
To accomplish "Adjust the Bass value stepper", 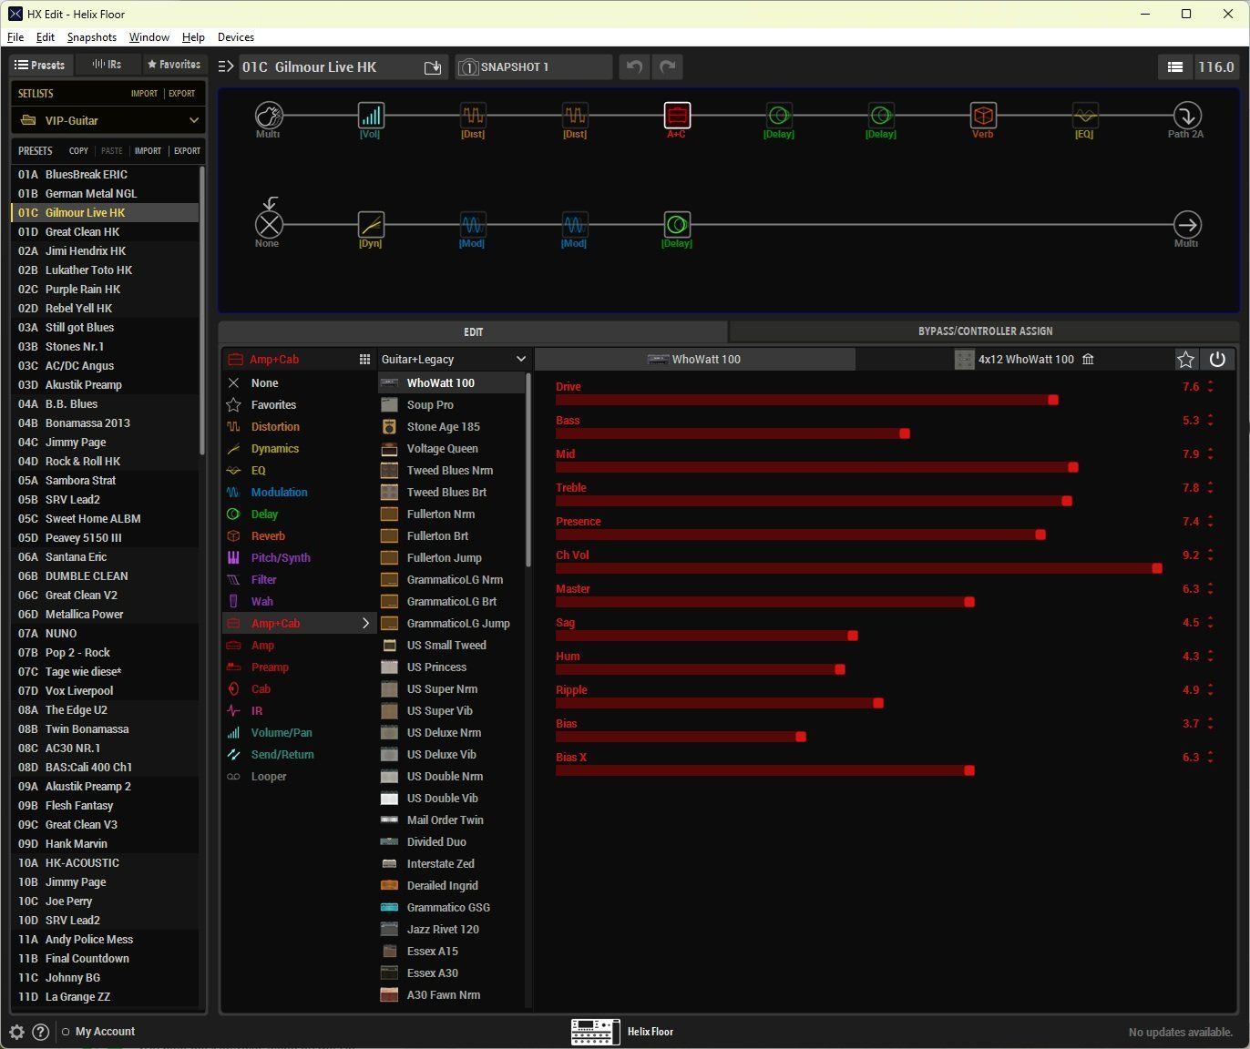I will [x=1211, y=421].
